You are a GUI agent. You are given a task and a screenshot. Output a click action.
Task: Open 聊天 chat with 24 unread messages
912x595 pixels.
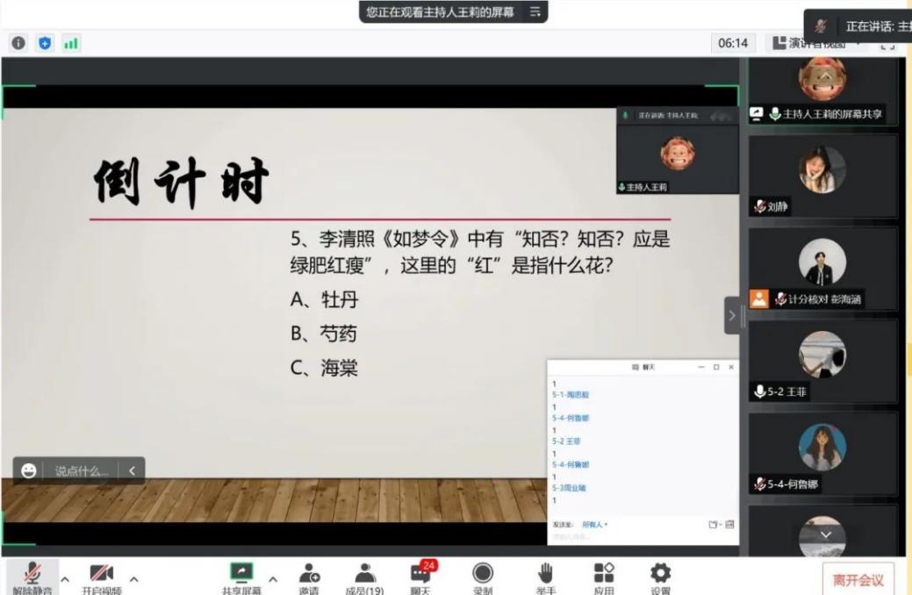coord(421,577)
